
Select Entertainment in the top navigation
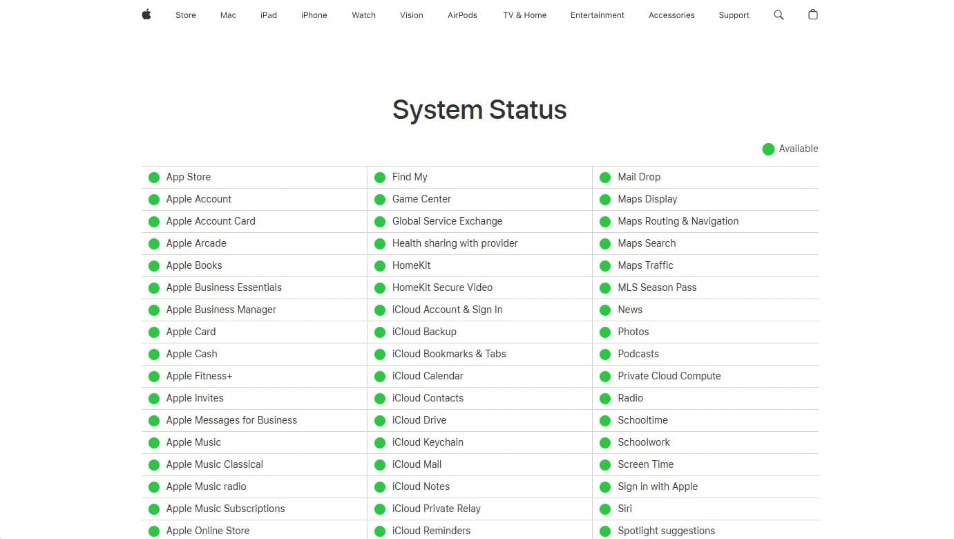coord(597,15)
